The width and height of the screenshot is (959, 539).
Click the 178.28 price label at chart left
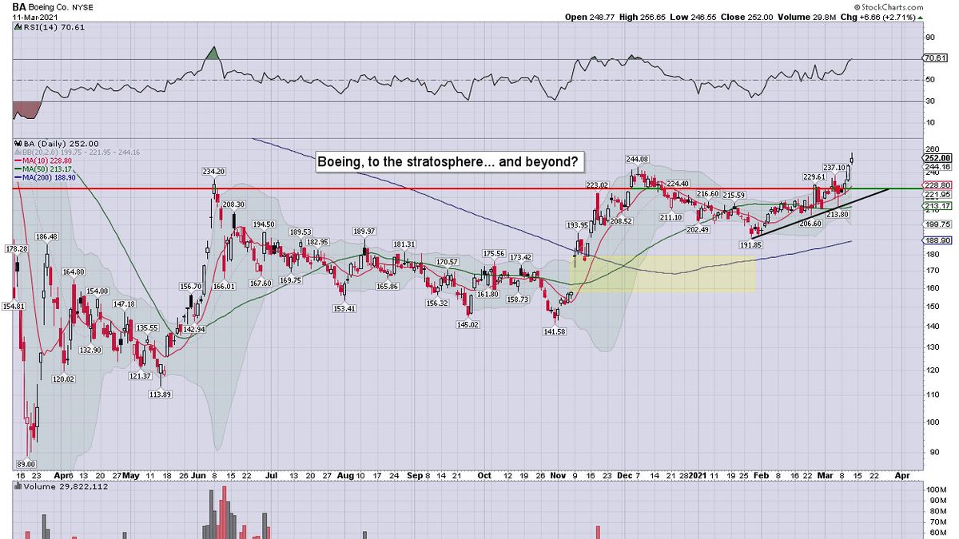(x=15, y=249)
